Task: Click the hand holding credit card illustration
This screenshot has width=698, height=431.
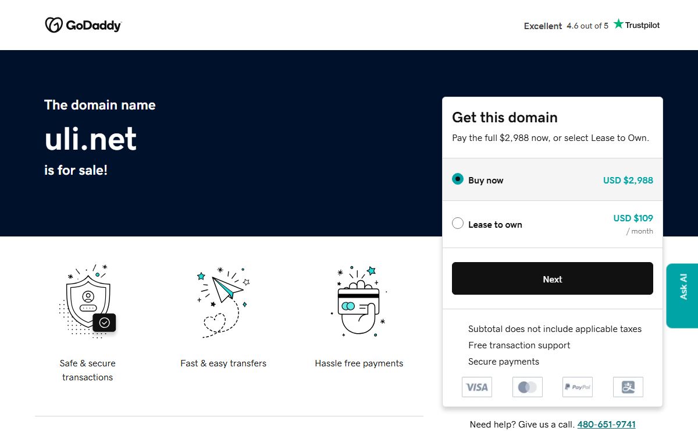Action: pyautogui.click(x=359, y=301)
